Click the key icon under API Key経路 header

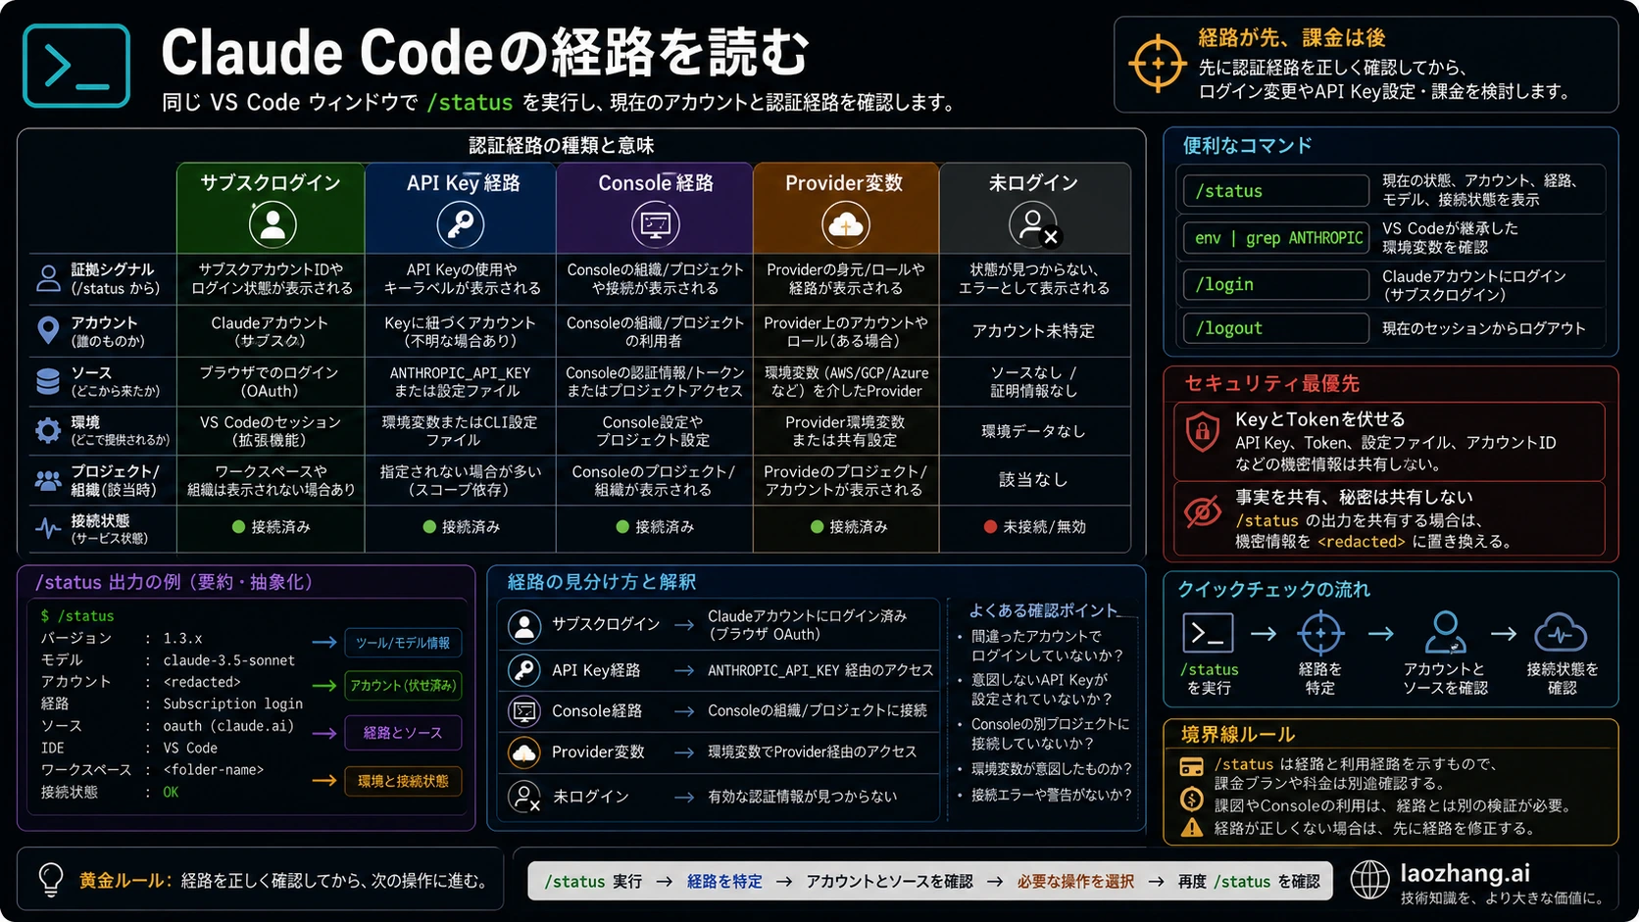click(460, 224)
